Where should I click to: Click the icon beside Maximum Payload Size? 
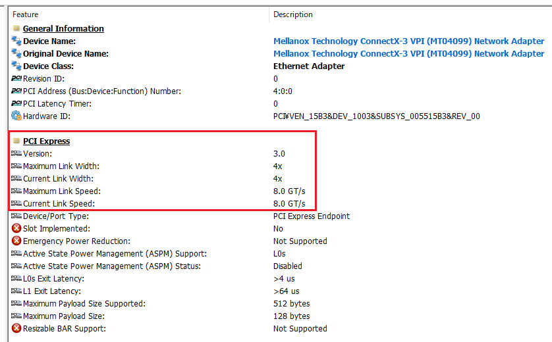16,316
